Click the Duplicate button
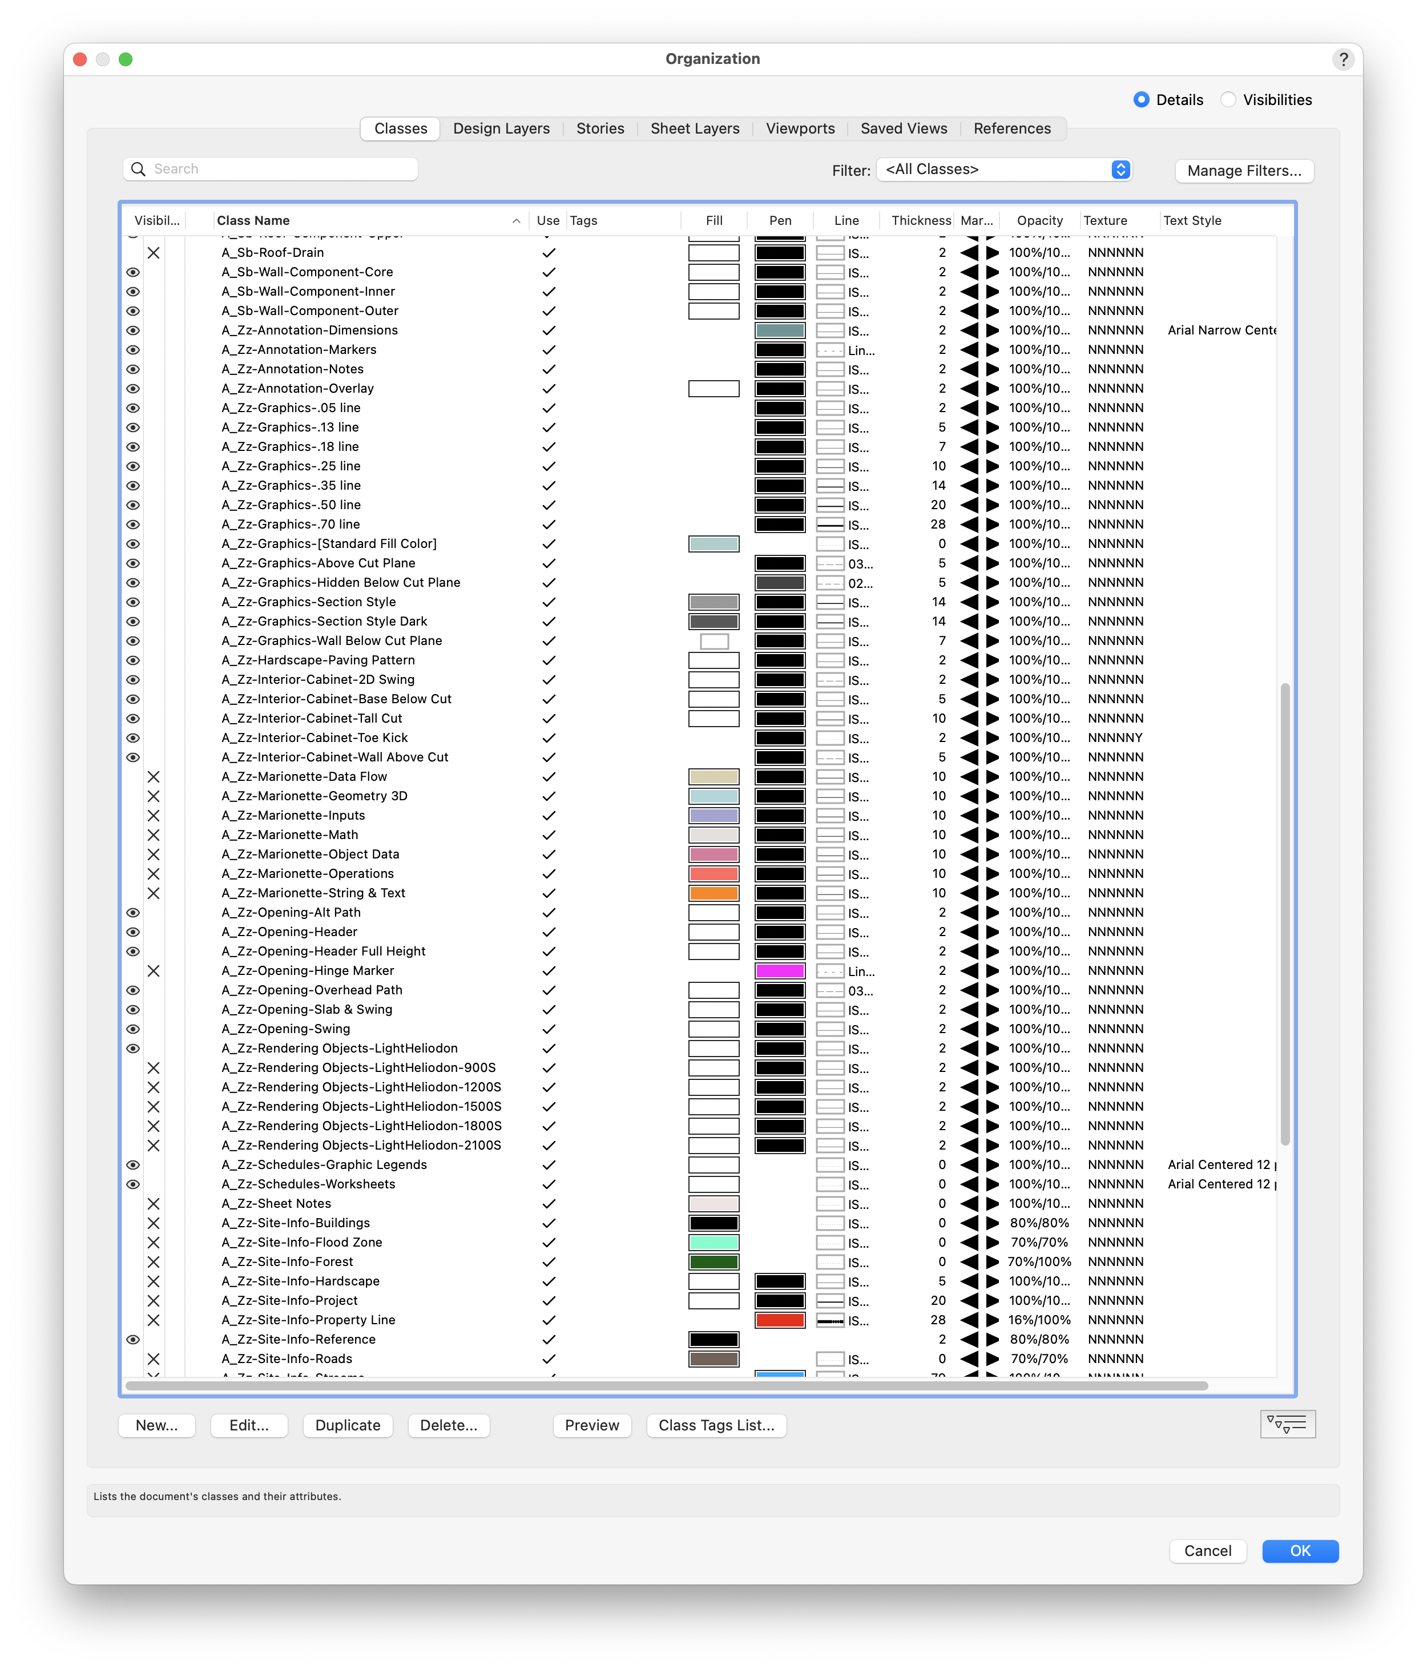The image size is (1427, 1669). click(347, 1425)
